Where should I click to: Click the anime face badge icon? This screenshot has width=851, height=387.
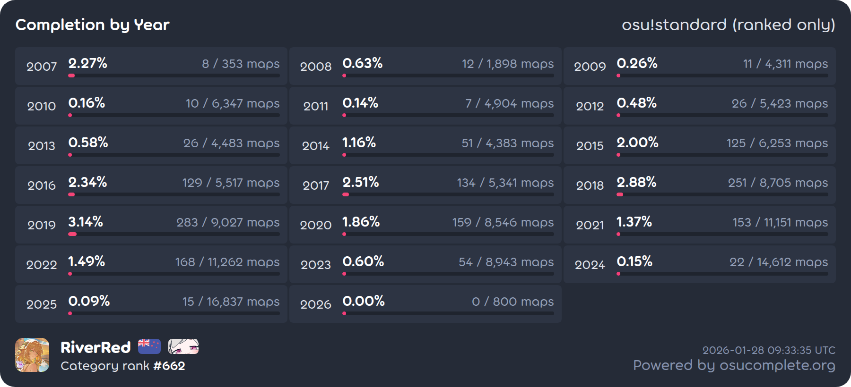183,346
